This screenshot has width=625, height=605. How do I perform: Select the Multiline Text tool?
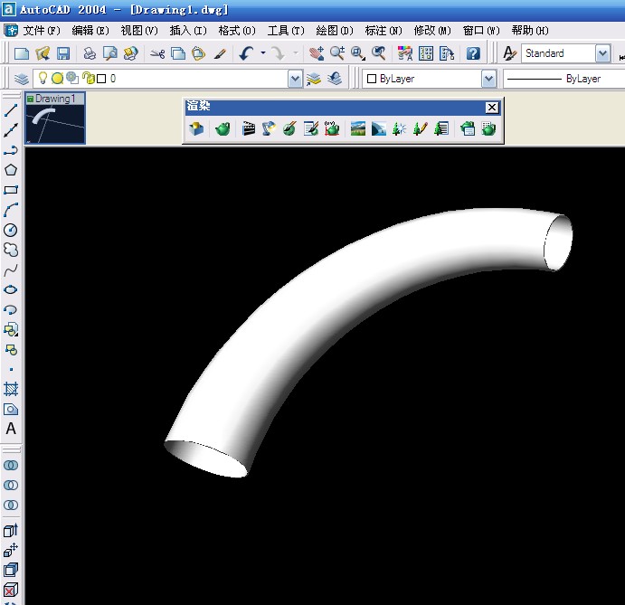point(11,429)
